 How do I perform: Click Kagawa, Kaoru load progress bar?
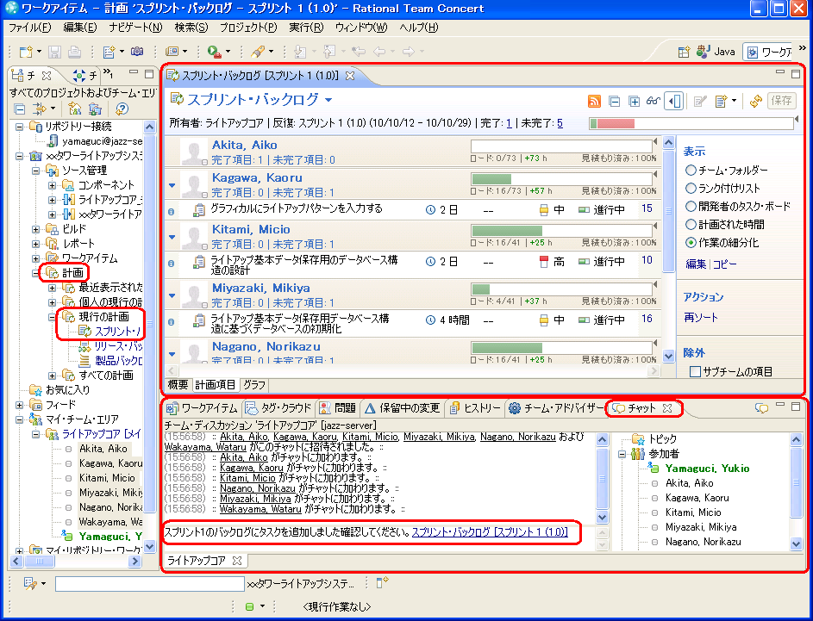click(x=561, y=178)
